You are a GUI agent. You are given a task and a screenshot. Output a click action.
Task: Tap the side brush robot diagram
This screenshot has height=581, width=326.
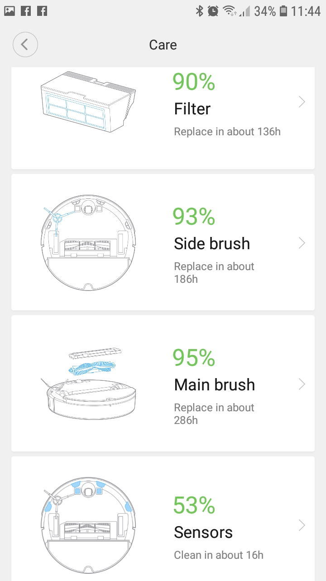click(x=88, y=243)
